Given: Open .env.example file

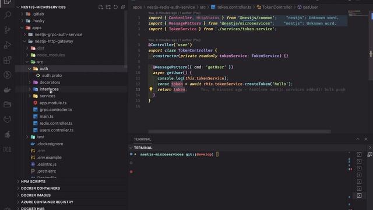Looking at the screenshot, I should 49,157.
